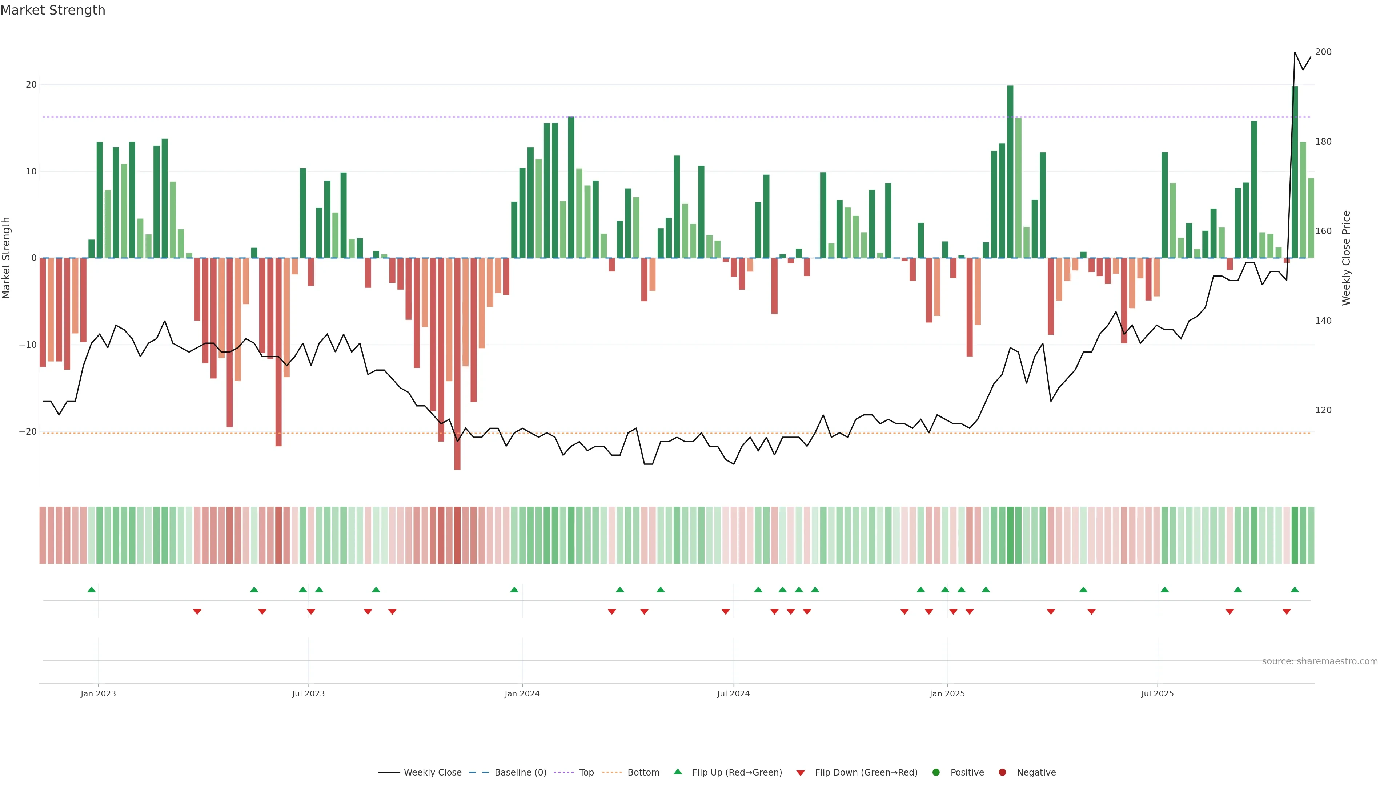Click the deepest red bar below -20
Screen dimensions: 1396x785
coord(457,379)
